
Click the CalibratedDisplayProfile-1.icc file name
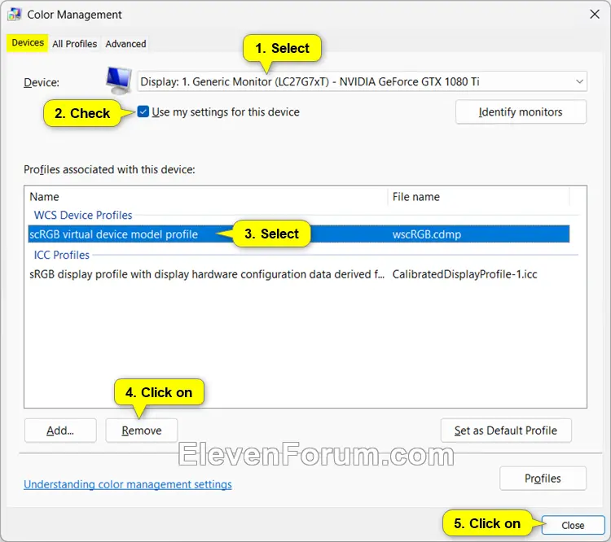click(x=464, y=274)
